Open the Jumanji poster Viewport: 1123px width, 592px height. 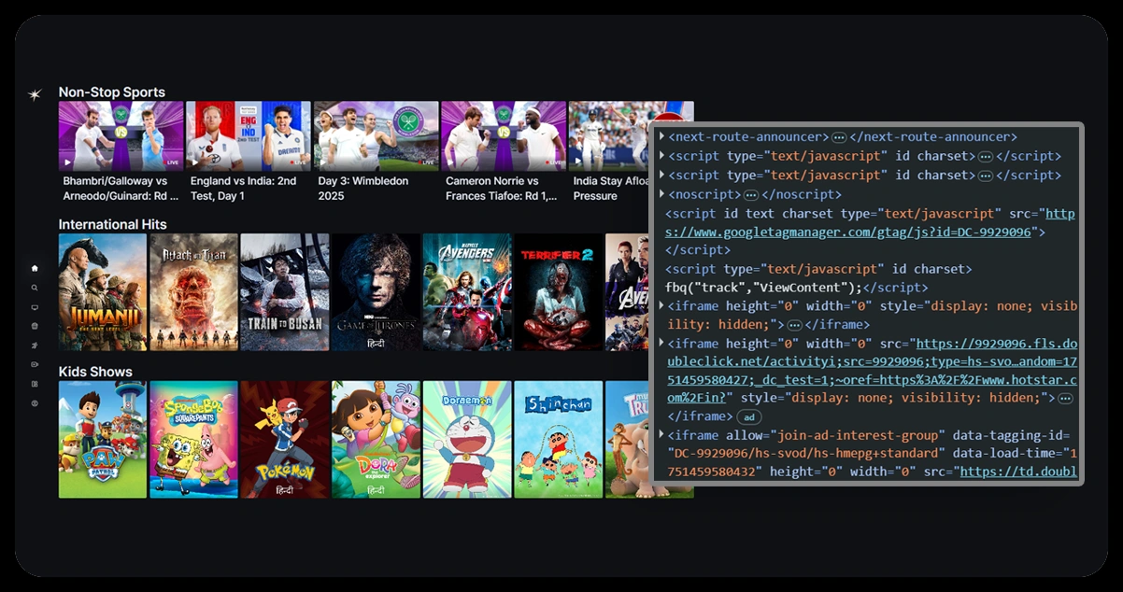click(x=102, y=292)
